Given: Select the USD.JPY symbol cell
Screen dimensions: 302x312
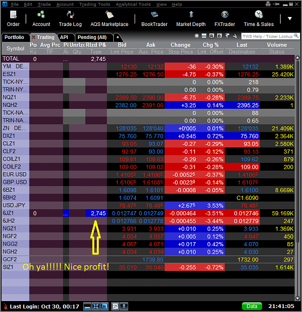Looking at the screenshot, I should tap(15, 205).
